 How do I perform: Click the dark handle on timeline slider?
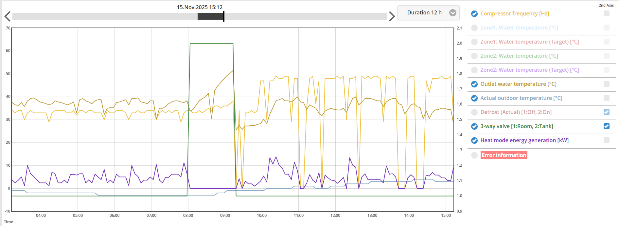[x=211, y=16]
